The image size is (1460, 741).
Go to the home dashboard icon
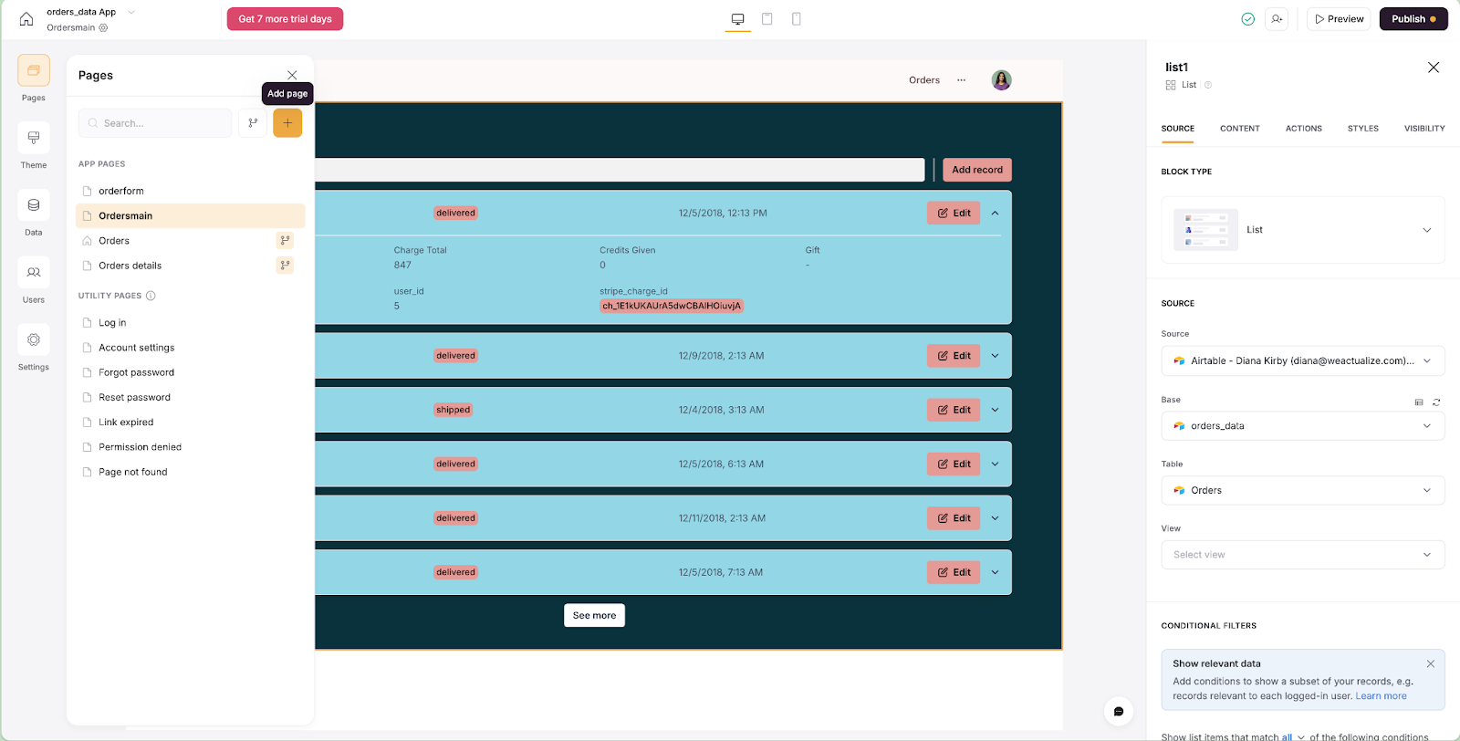26,18
